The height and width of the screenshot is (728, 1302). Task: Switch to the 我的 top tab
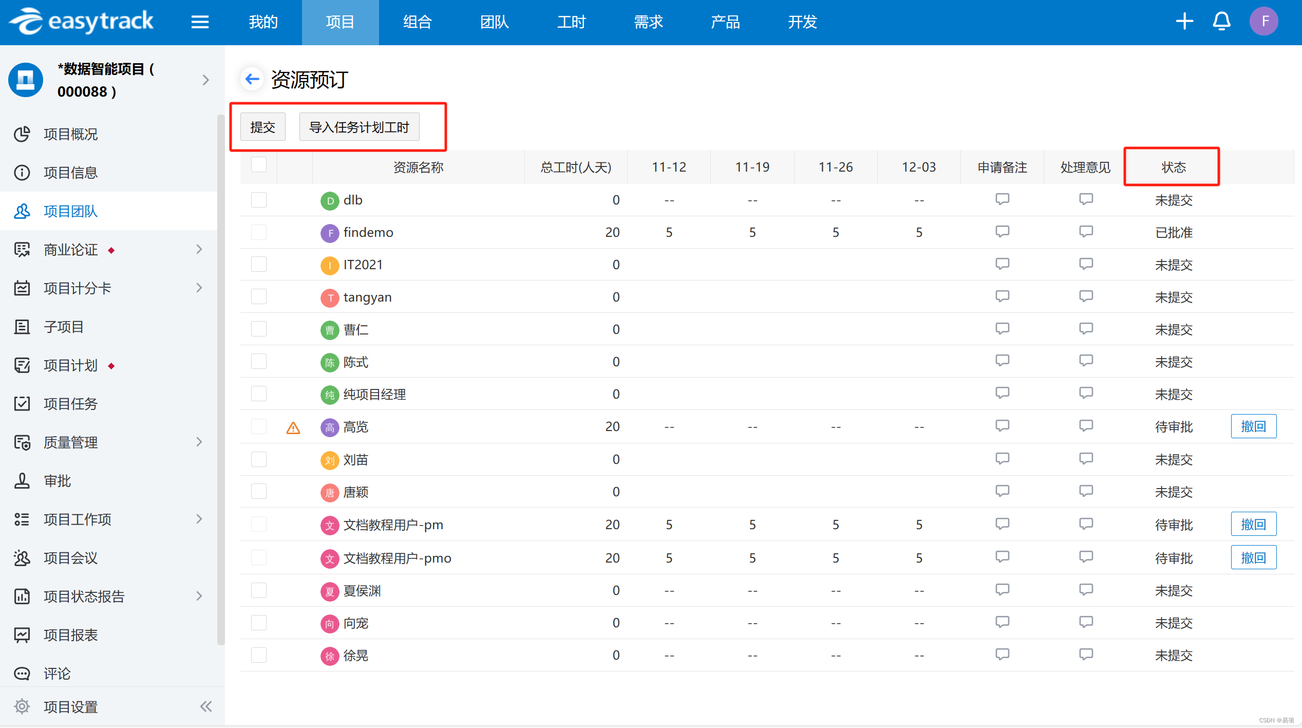click(263, 22)
